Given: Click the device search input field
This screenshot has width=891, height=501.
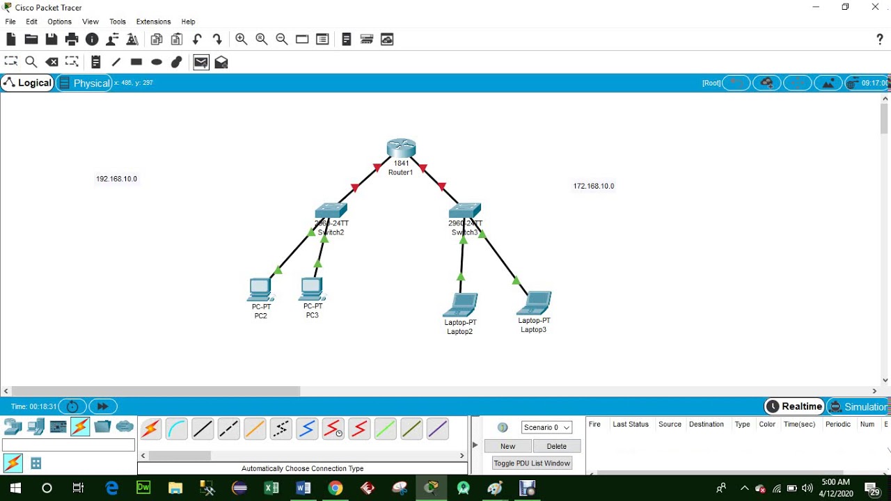Looking at the screenshot, I should coord(68,445).
